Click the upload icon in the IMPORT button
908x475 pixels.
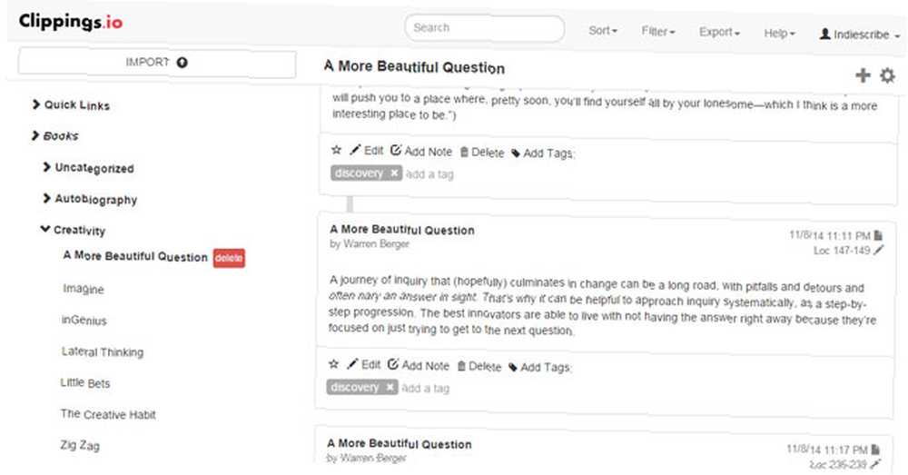(x=182, y=62)
